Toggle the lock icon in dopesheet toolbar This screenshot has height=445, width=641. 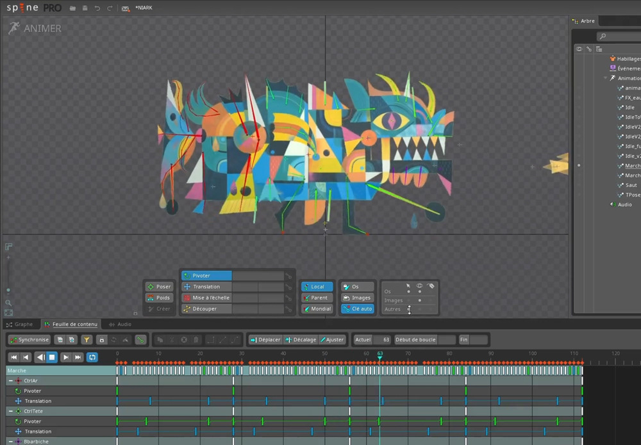coord(102,339)
